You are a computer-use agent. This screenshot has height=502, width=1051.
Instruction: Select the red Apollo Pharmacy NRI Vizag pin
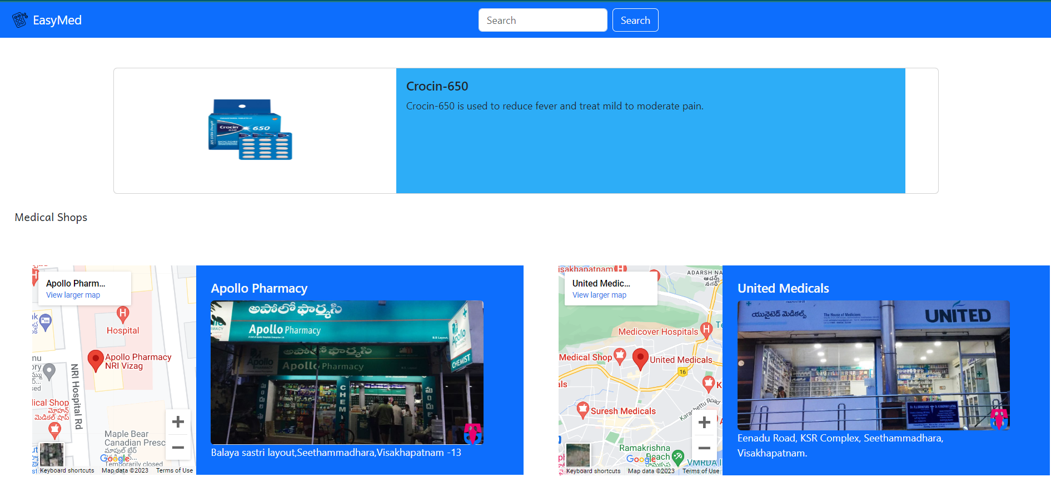click(96, 360)
